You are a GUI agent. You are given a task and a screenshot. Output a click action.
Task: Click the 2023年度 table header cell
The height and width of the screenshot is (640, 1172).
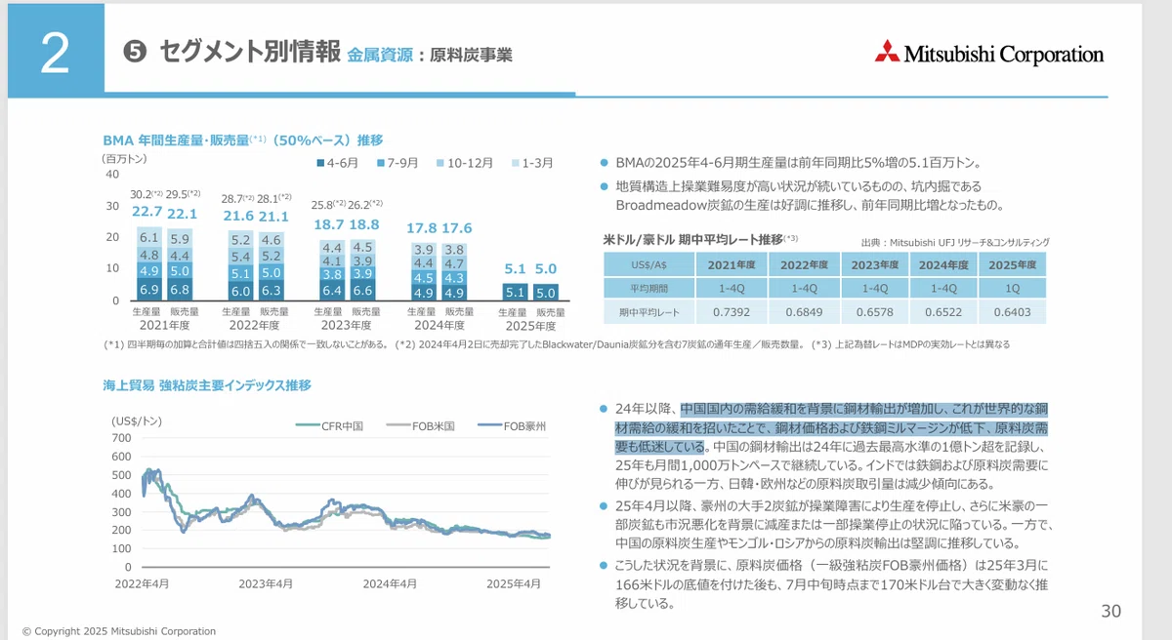coord(876,264)
